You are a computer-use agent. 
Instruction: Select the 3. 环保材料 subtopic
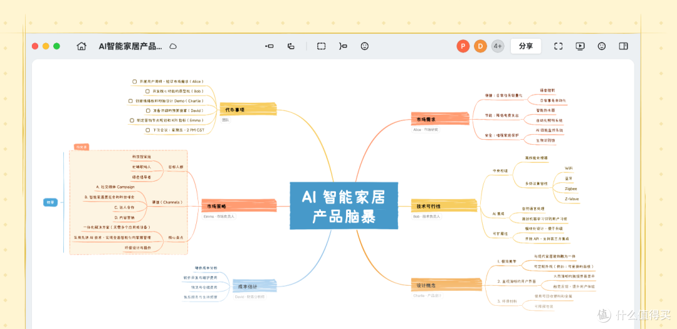click(506, 301)
